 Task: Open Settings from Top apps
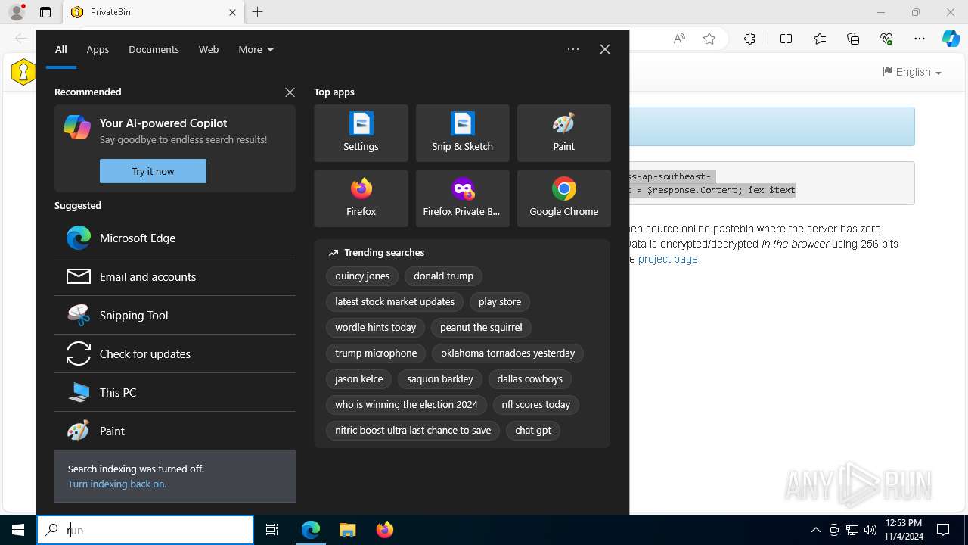point(361,133)
